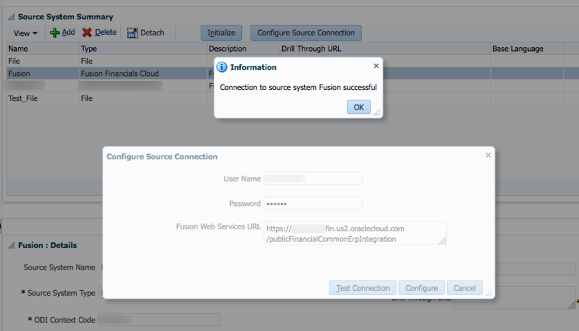The height and width of the screenshot is (331, 579).
Task: Cancel the source connection dialog
Action: tap(464, 288)
